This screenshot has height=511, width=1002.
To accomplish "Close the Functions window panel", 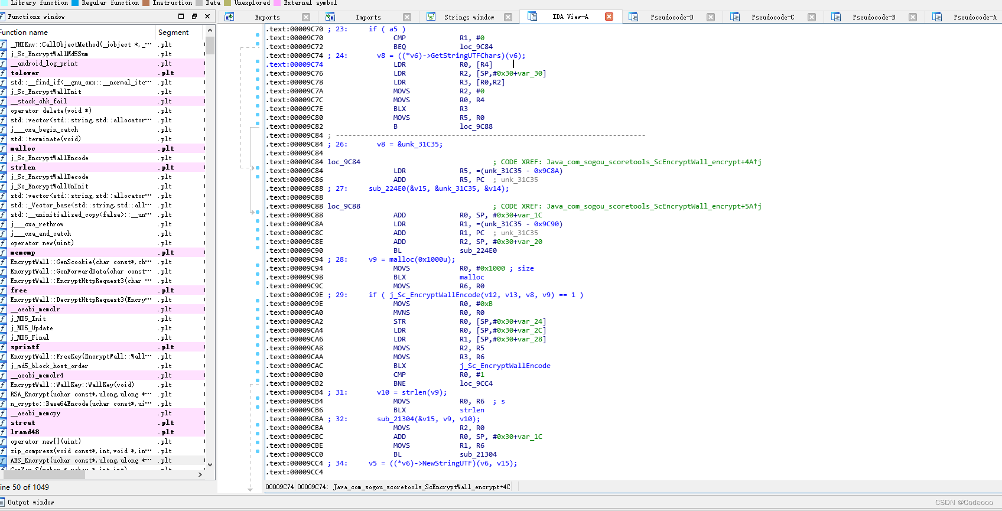I will (207, 17).
